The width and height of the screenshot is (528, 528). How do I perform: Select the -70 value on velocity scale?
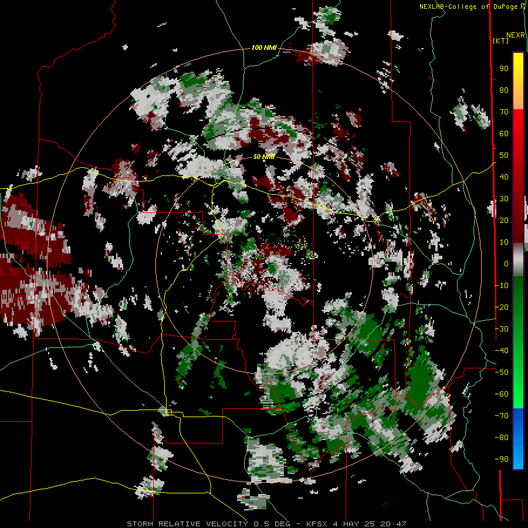502,416
